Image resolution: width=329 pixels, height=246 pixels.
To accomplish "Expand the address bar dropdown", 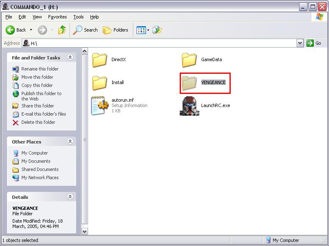I will coord(300,43).
